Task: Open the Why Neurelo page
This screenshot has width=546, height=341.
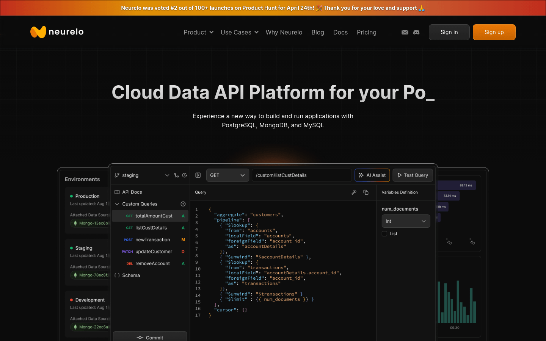Action: [x=284, y=32]
